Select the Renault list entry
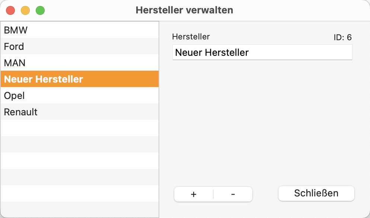370x218 pixels. point(80,112)
